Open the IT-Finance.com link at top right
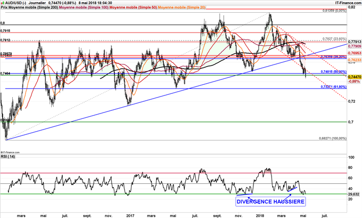 (348, 3)
